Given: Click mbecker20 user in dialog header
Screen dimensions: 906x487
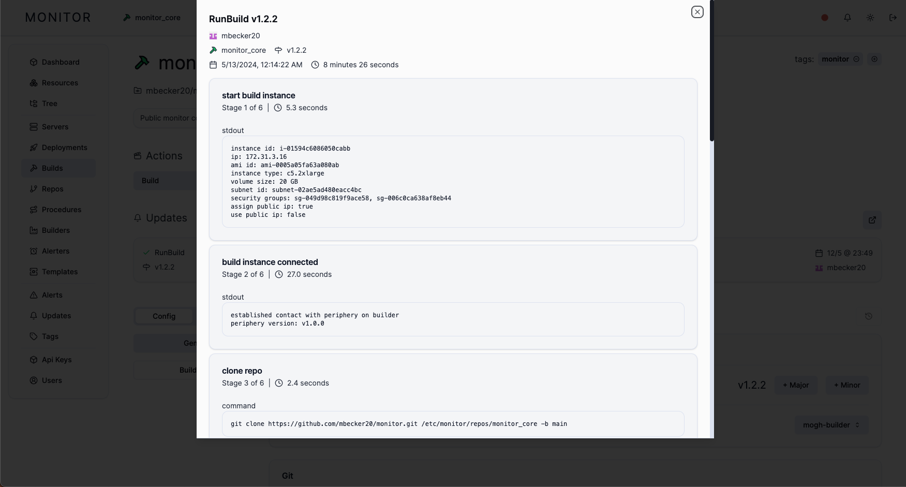Looking at the screenshot, I should point(234,36).
